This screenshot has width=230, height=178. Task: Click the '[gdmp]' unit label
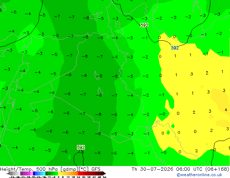69,169
